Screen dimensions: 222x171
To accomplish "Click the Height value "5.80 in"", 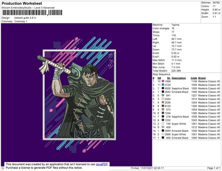I will coord(216,10).
